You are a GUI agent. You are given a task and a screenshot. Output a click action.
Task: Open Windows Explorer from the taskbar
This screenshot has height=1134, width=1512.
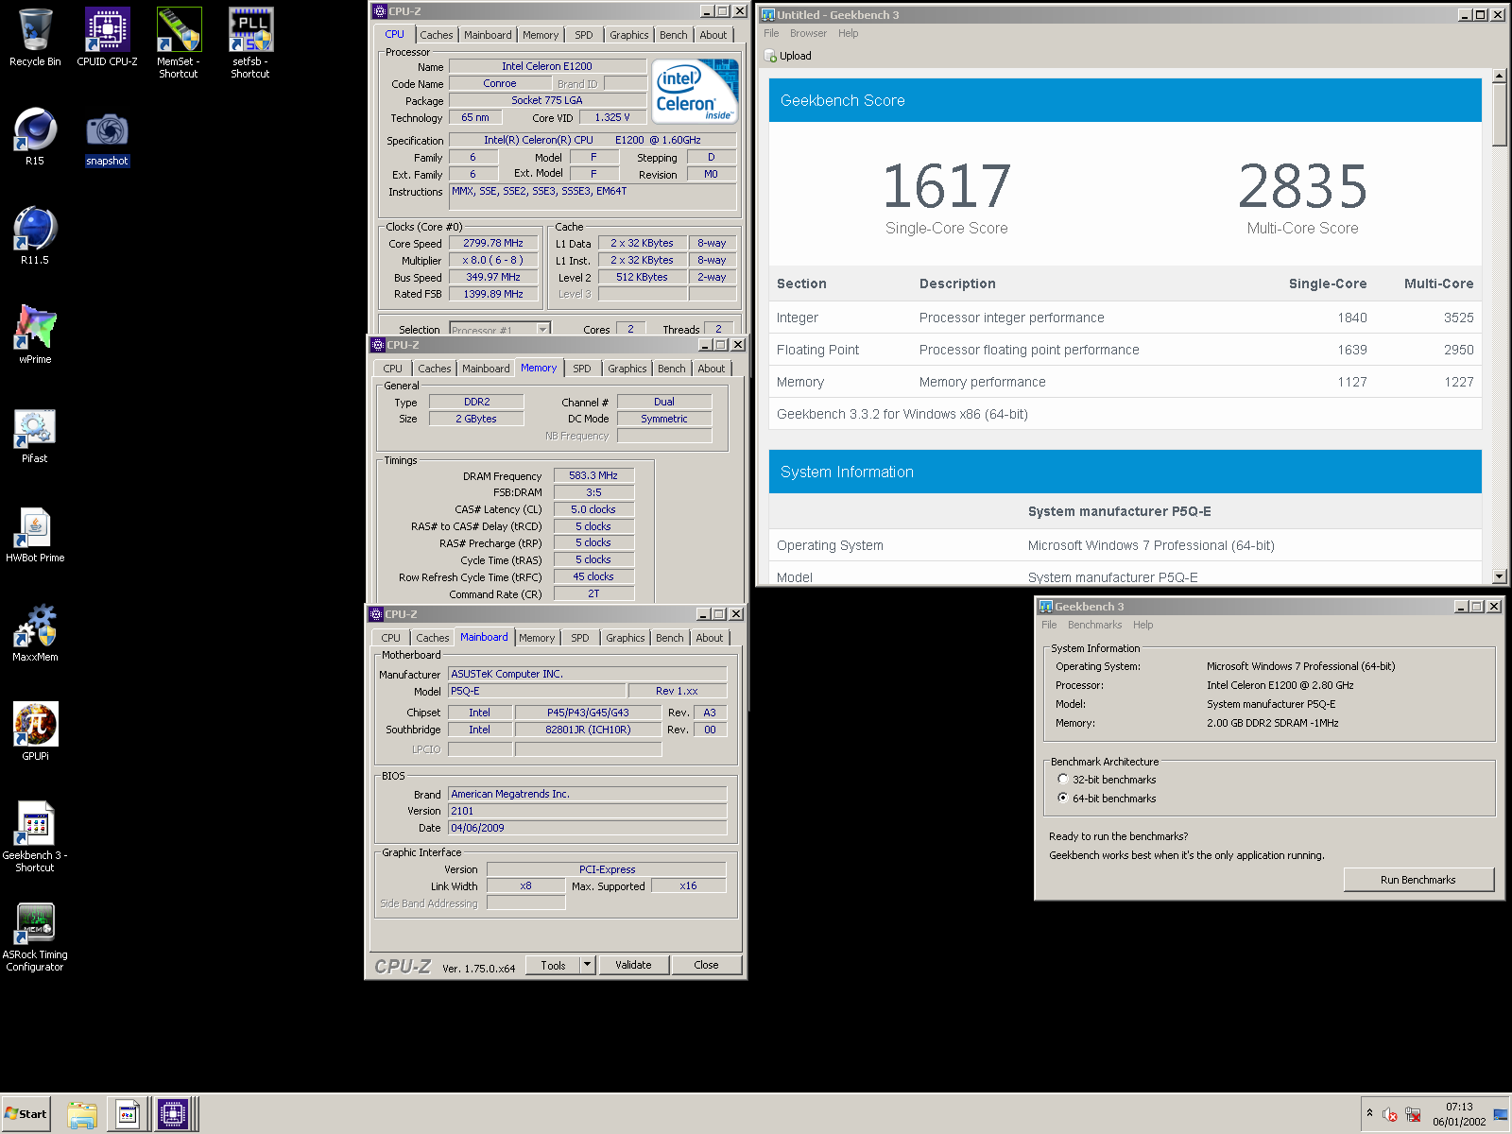82,1114
